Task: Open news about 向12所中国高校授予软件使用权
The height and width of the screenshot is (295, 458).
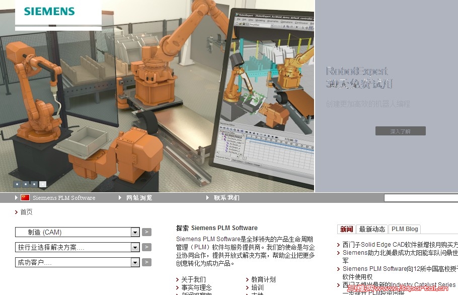Action: coord(400,272)
